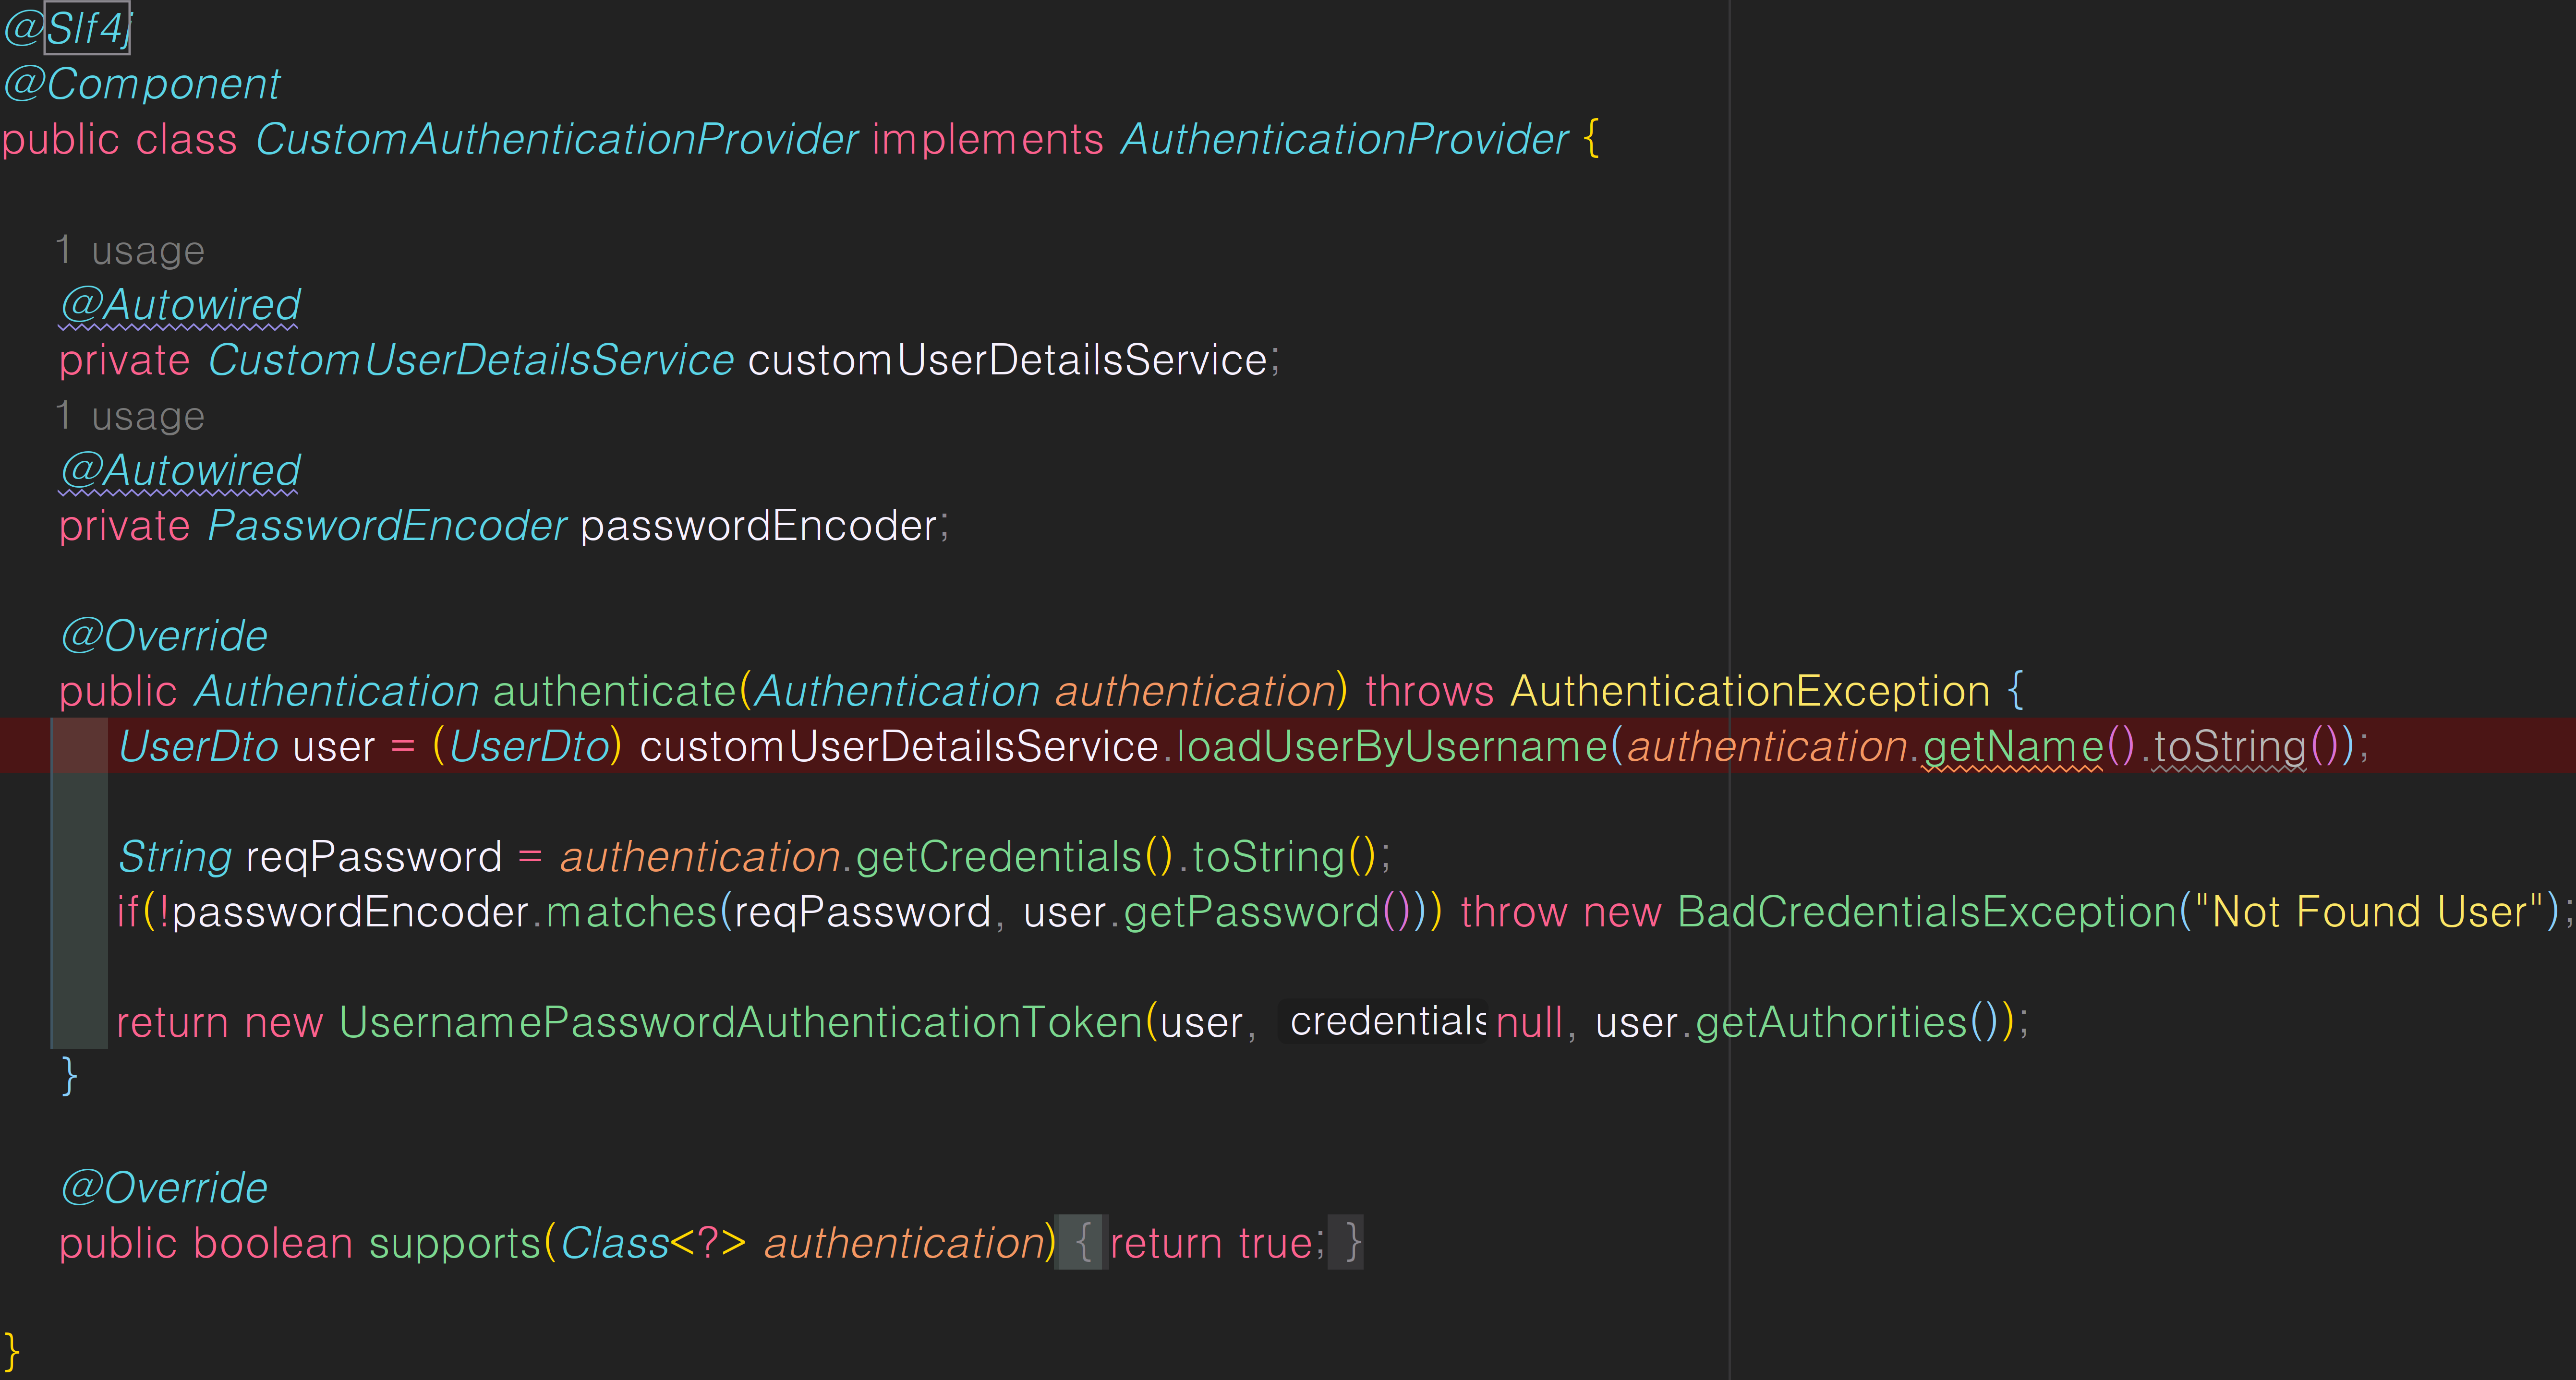
Task: Click the getCredentials method call
Action: [998, 857]
